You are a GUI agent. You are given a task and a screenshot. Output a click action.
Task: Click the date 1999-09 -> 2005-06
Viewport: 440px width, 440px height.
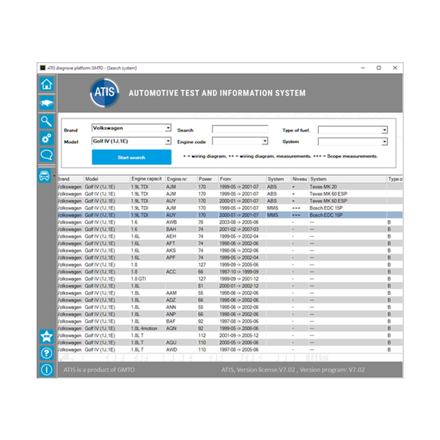239,265
